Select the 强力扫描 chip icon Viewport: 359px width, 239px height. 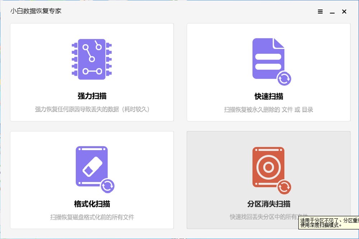[x=92, y=58]
